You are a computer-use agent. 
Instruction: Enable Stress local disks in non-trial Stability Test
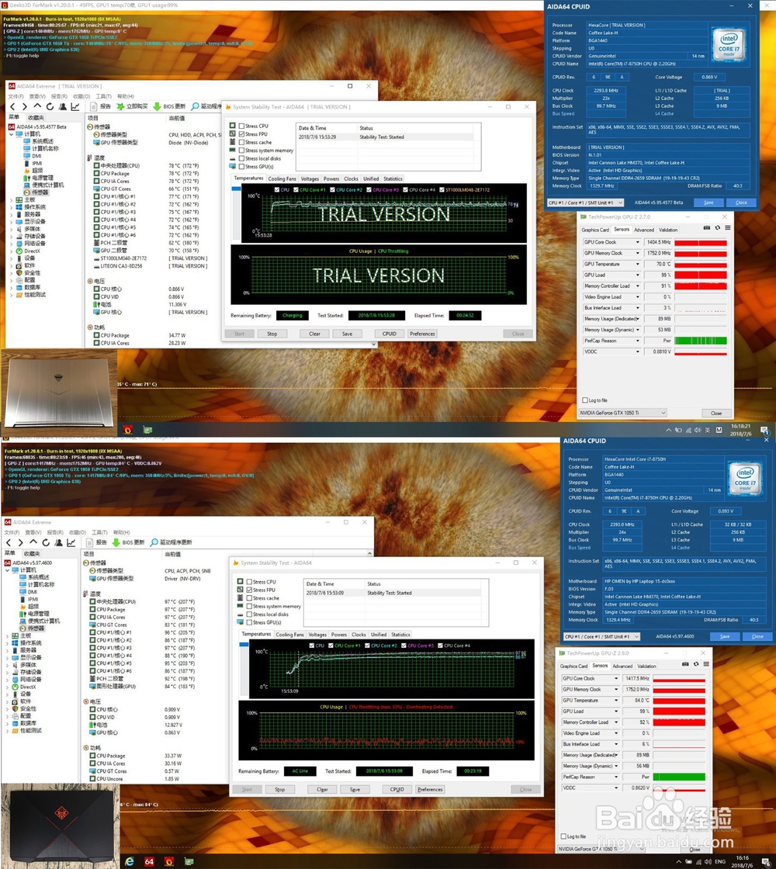click(249, 614)
